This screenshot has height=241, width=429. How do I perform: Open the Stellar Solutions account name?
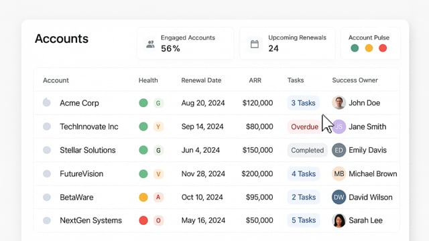tap(88, 150)
